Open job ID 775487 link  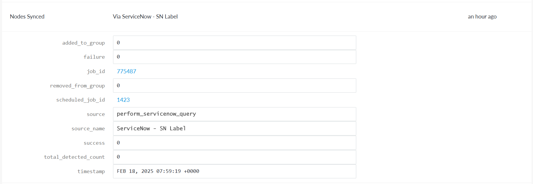tap(126, 71)
